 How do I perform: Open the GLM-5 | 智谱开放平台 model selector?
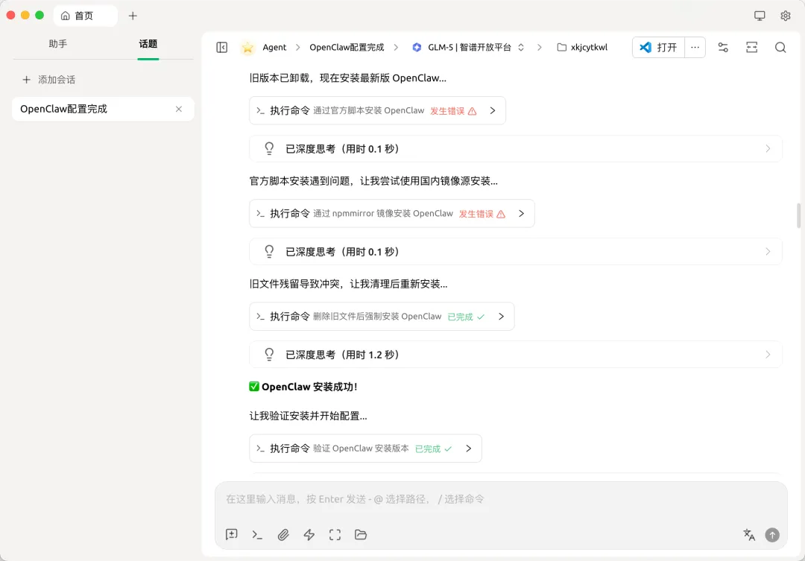[x=468, y=47]
